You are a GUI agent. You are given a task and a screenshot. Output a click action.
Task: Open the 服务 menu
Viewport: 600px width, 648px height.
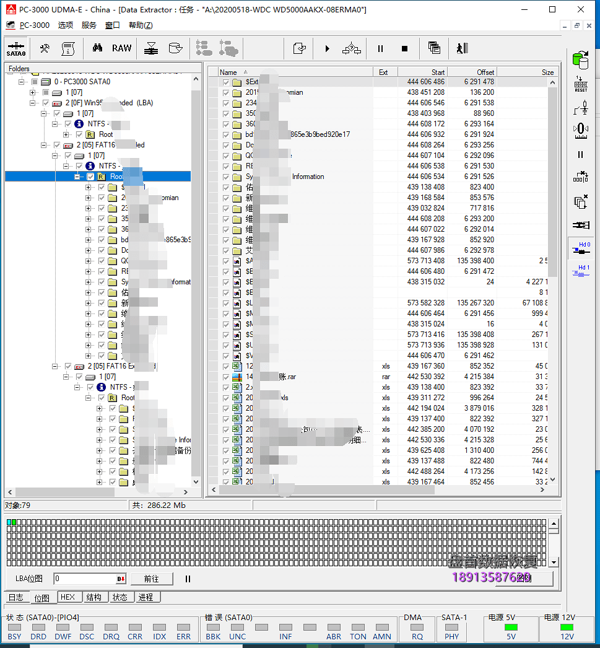click(x=89, y=25)
